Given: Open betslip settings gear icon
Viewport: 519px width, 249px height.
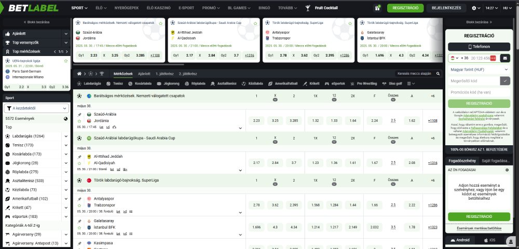Looking at the screenshot, I should (x=507, y=170).
